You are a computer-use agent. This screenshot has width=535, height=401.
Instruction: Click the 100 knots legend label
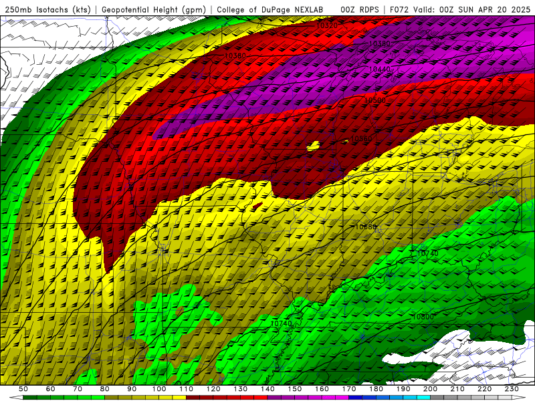click(x=159, y=389)
